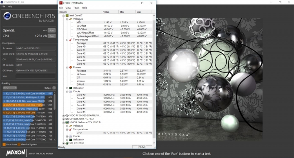Open HWMonitor File menu
Screen dimensions: 294x158
61,8
